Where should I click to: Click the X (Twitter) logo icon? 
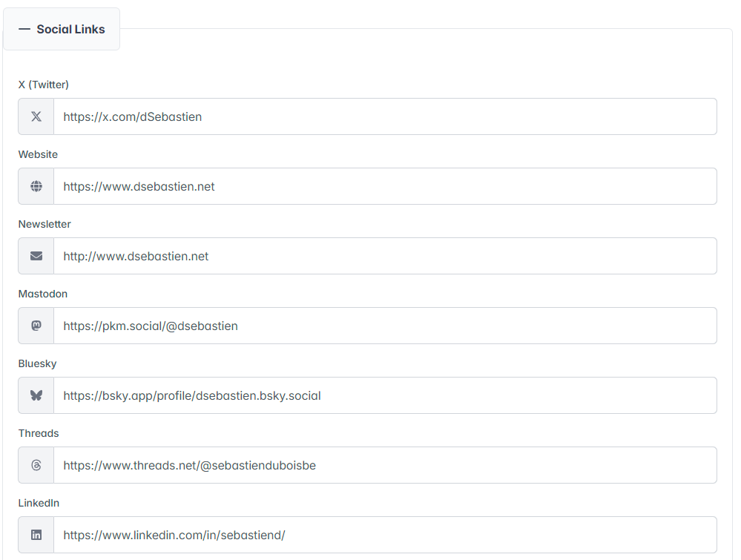click(36, 116)
